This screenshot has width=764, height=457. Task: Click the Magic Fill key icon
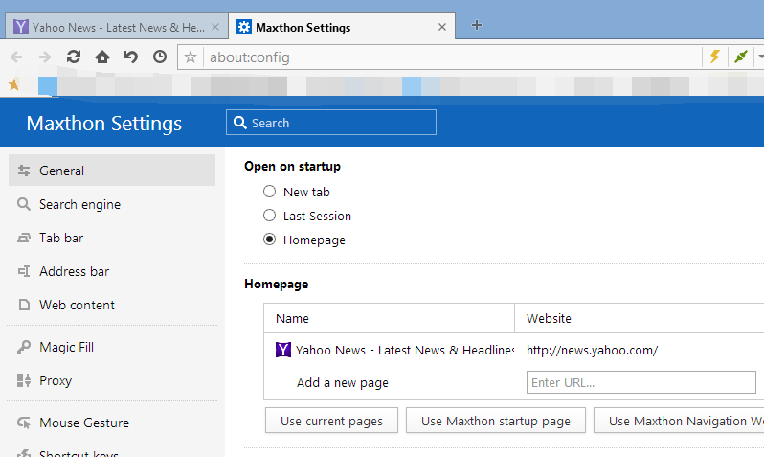coord(24,347)
